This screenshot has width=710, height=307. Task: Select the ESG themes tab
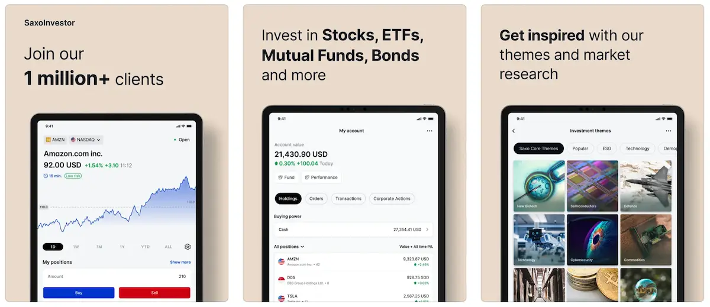click(607, 148)
